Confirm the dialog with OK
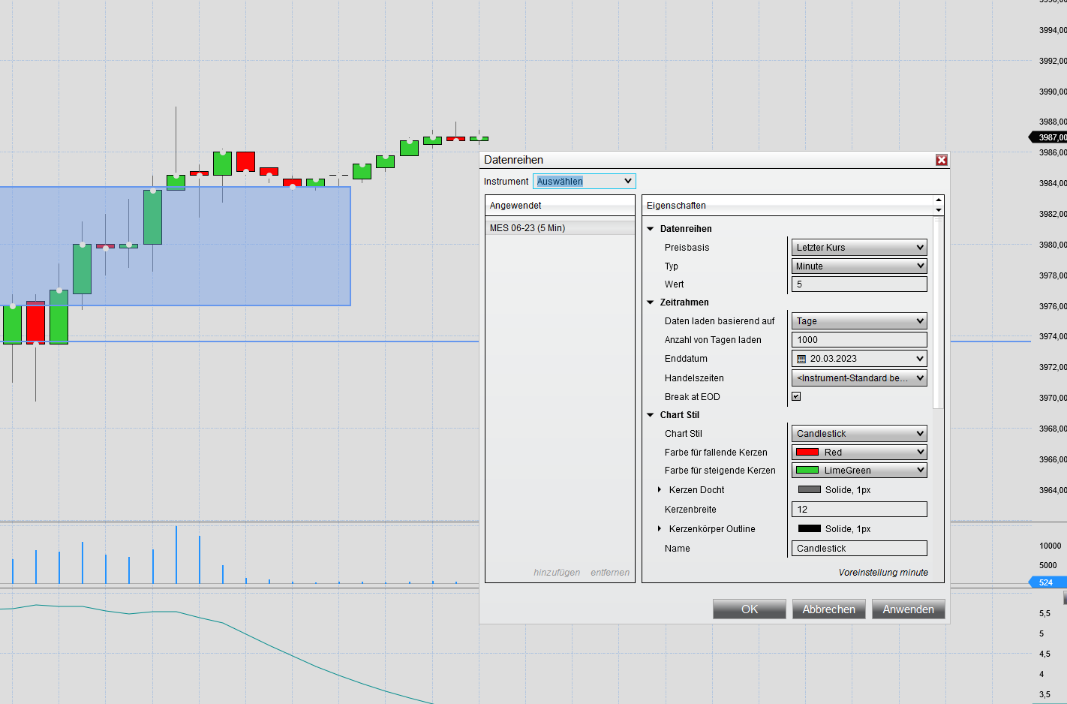1067x704 pixels. click(750, 609)
